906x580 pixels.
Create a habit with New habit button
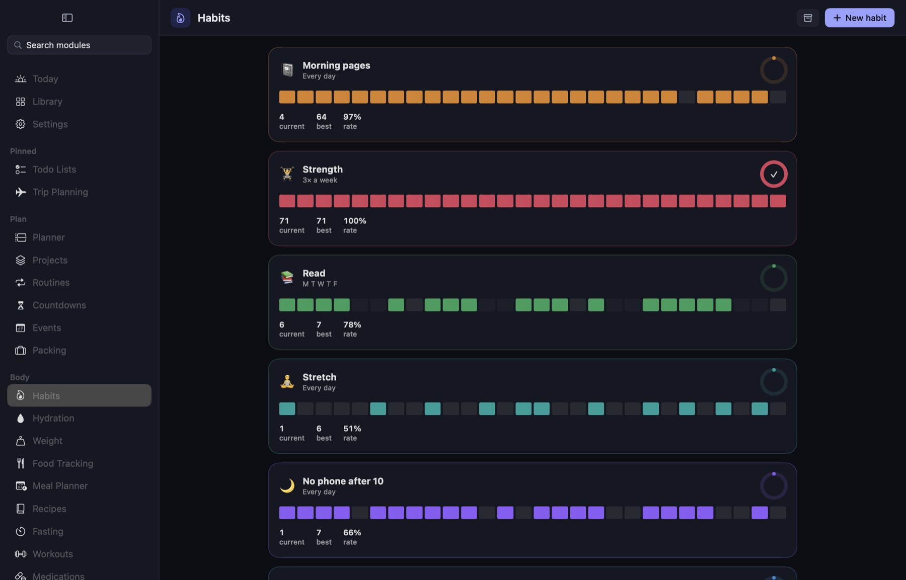[x=859, y=18]
